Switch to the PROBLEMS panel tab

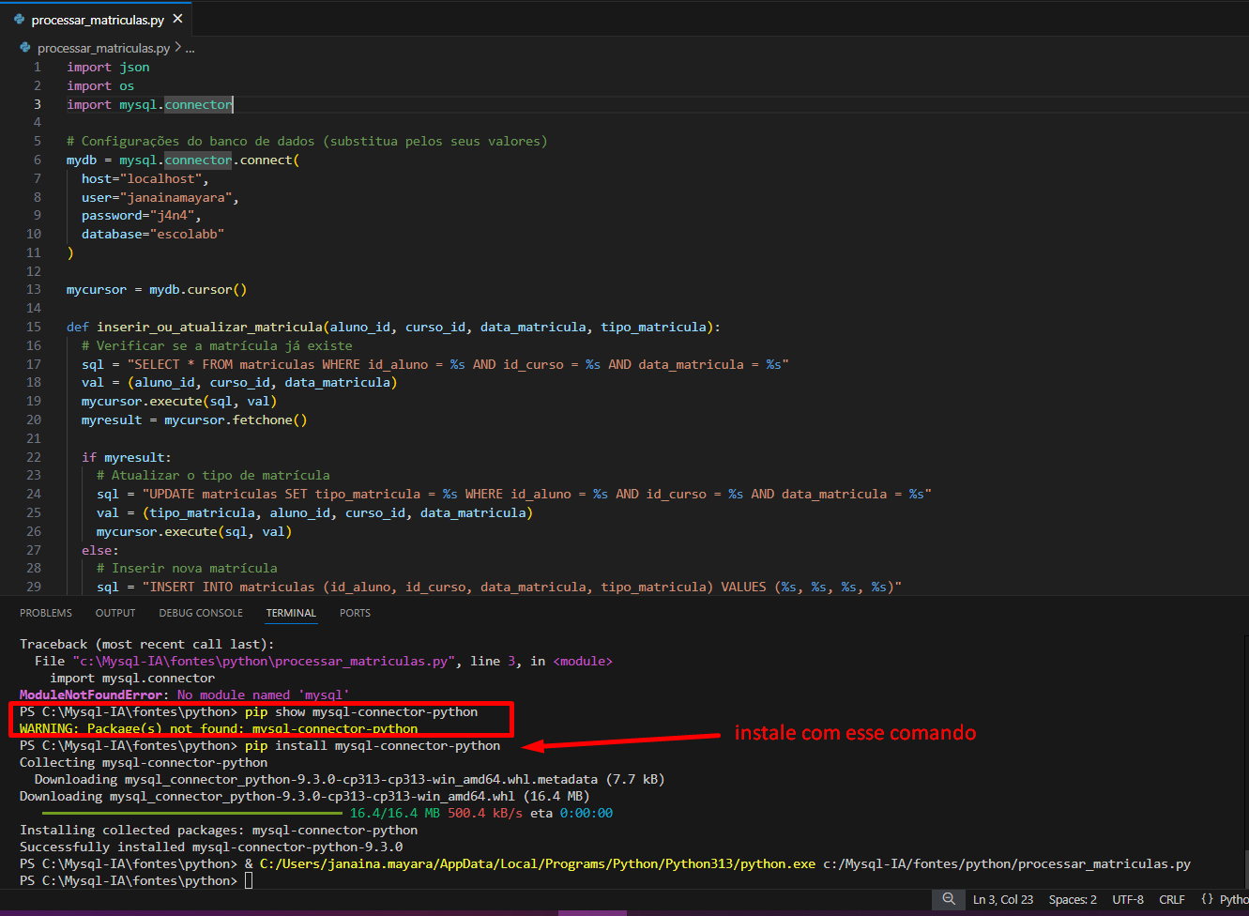point(46,613)
